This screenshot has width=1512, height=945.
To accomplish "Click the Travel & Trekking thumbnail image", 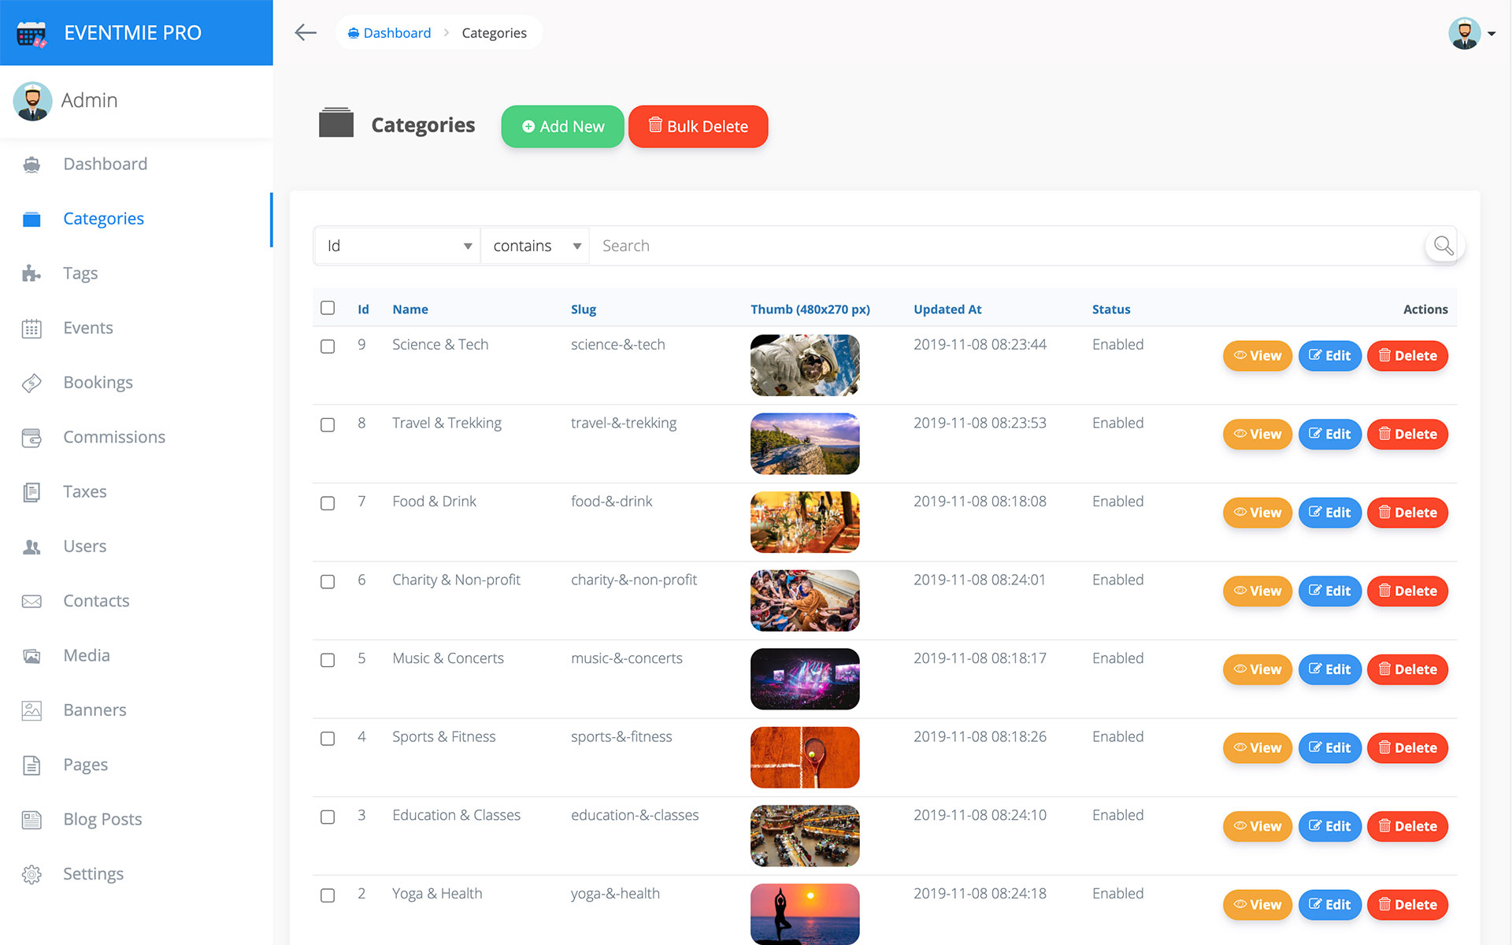I will click(x=804, y=443).
